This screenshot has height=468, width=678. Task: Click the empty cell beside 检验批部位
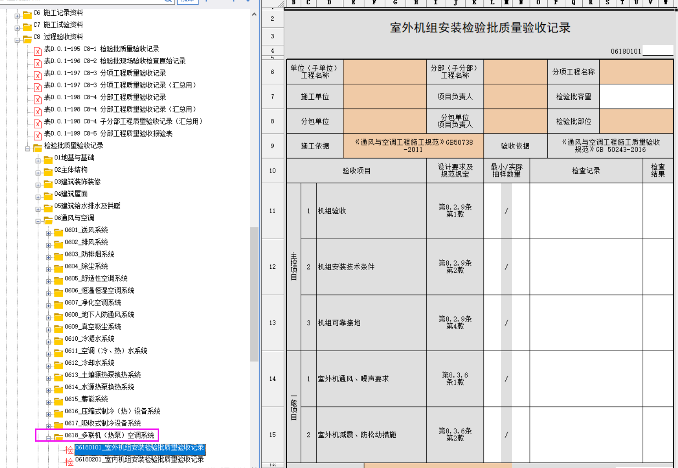pyautogui.click(x=636, y=121)
